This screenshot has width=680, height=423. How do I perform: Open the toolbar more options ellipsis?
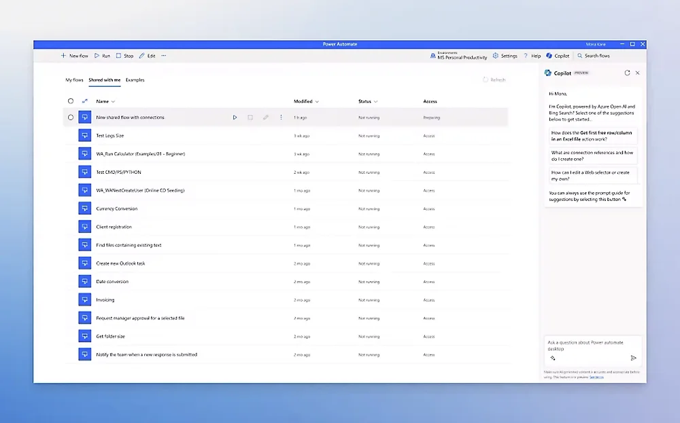164,56
